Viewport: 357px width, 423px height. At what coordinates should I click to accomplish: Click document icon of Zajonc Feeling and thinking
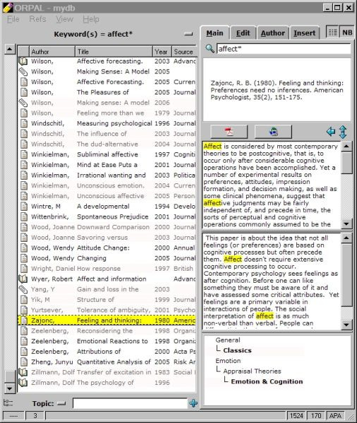click(x=24, y=320)
